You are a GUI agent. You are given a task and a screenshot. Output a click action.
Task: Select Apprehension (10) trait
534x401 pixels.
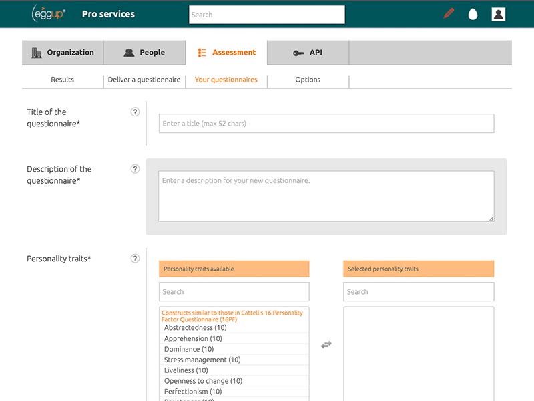pos(234,338)
